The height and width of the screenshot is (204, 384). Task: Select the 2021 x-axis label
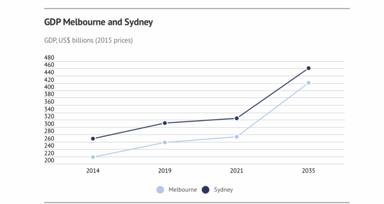pos(237,171)
